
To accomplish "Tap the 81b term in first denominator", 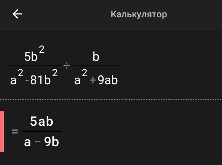I will [40, 80].
